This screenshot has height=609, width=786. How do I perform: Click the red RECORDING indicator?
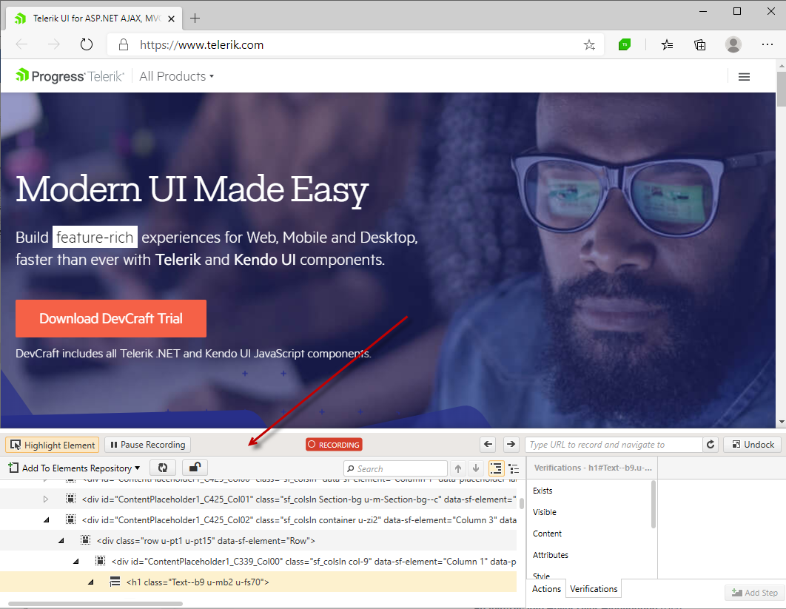334,445
